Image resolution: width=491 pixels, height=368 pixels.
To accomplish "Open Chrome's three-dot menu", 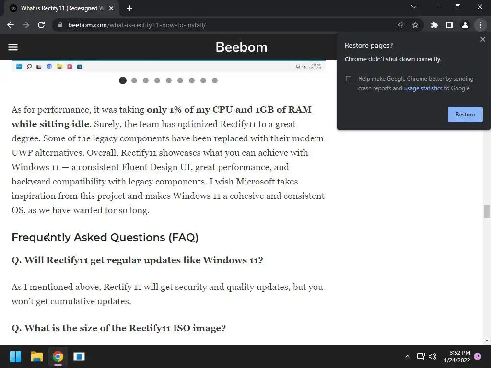I will click(x=480, y=25).
